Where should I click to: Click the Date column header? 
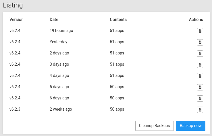click(x=54, y=20)
